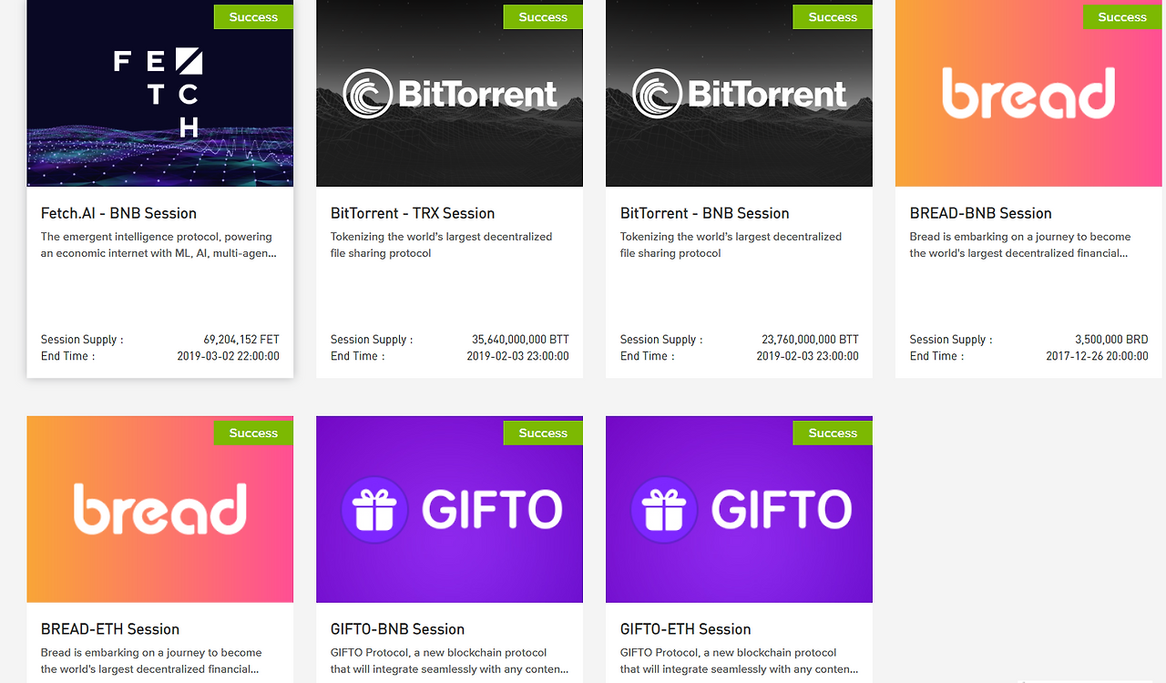Click the Success badge on GIFTO-ETH Session
The height and width of the screenshot is (683, 1166).
click(x=833, y=433)
